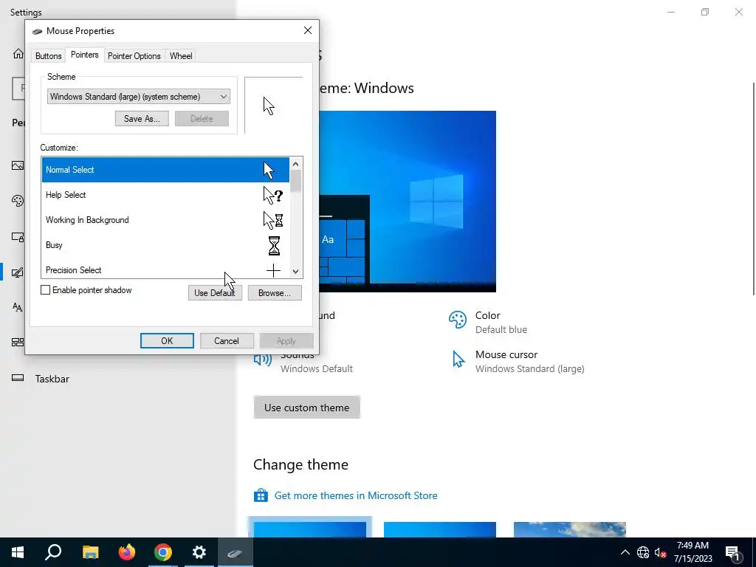
Task: Click the Working In Background cursor icon
Action: pyautogui.click(x=273, y=220)
